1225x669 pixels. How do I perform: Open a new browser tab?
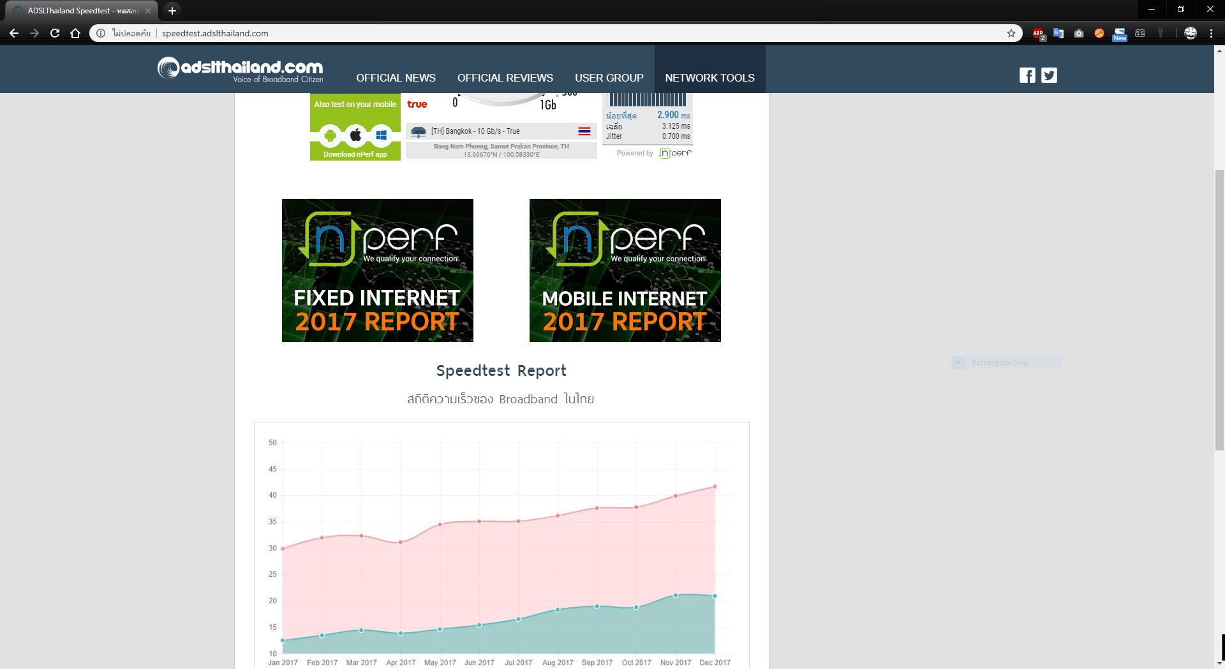pyautogui.click(x=172, y=11)
